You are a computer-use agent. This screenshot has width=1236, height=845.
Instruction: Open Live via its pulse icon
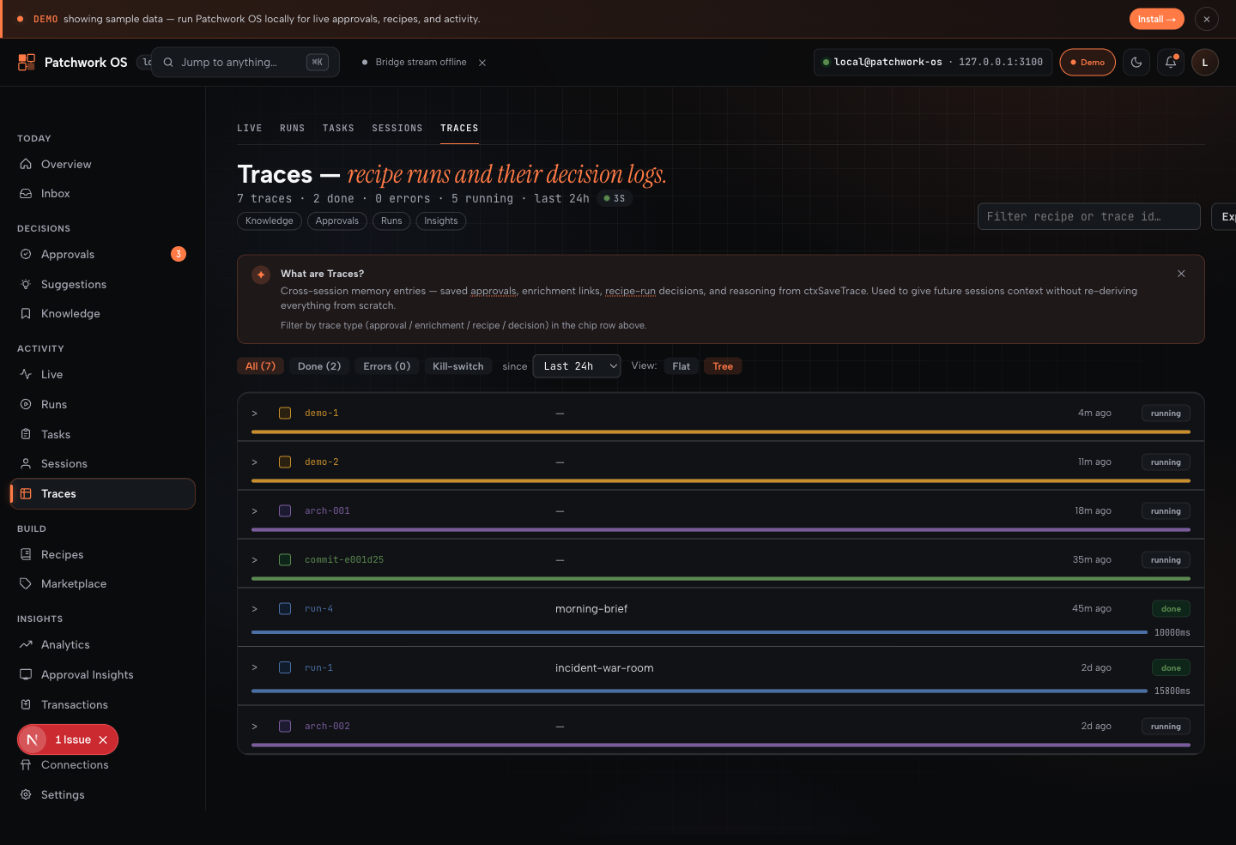[x=26, y=374]
